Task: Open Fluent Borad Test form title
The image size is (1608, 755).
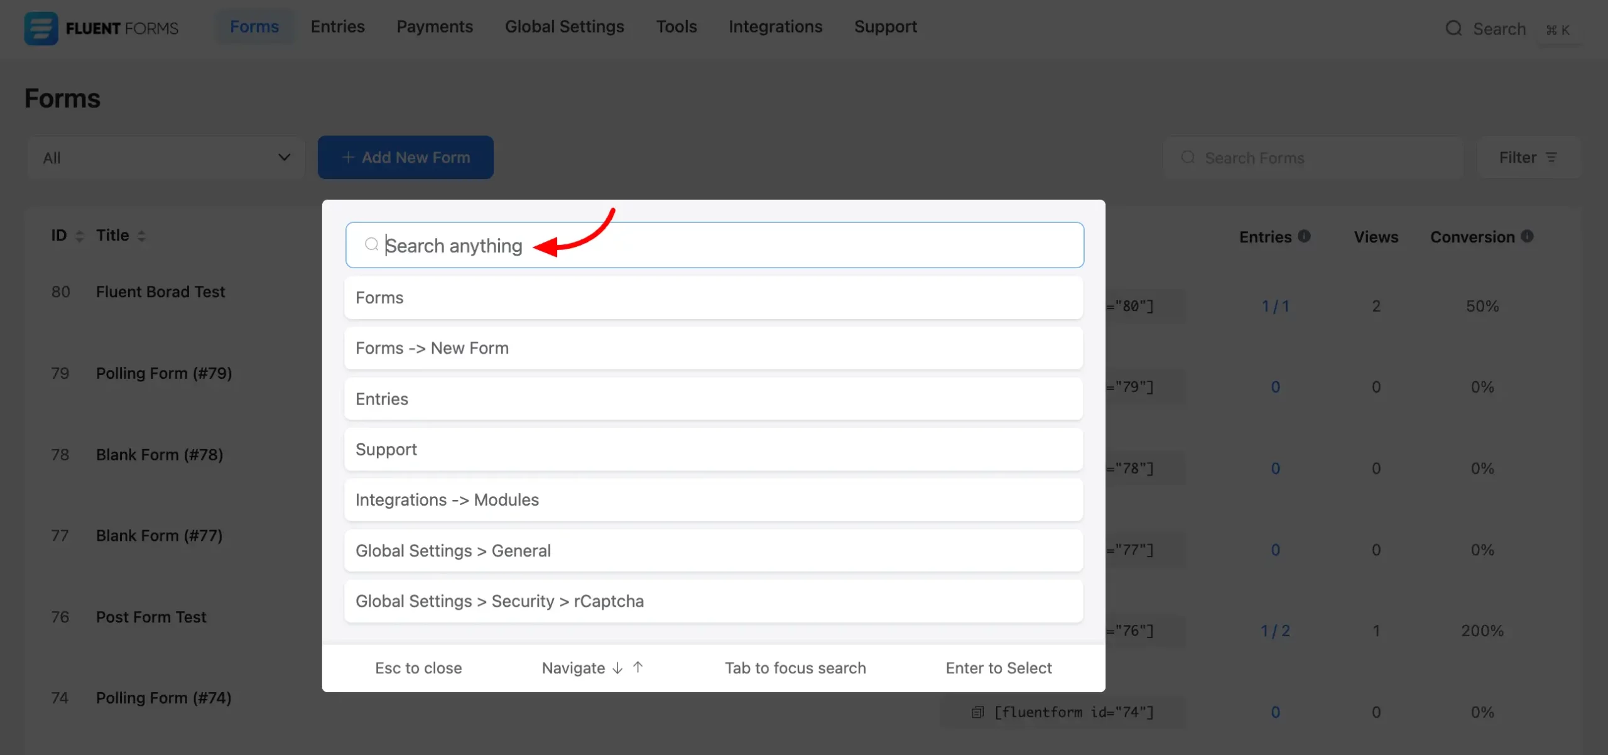Action: [x=160, y=292]
